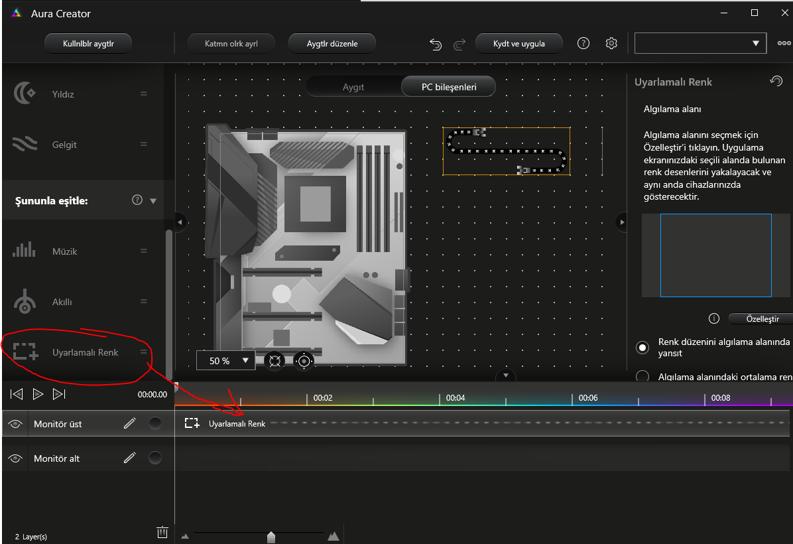Viewport: 793px width, 544px height.
Task: Click the help question mark icon
Action: pos(583,43)
